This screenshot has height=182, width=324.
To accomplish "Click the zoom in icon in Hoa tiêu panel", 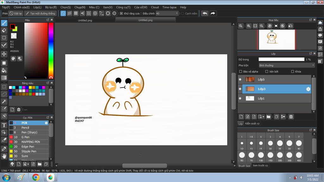I will [x=249, y=26].
